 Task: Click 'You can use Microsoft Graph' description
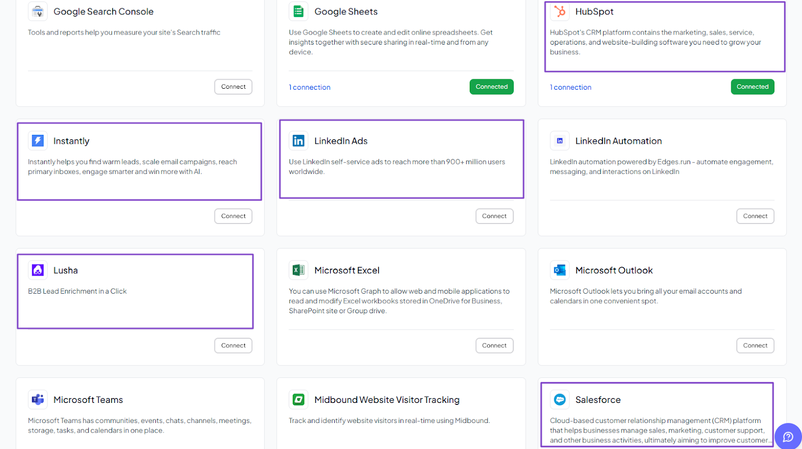pos(399,301)
